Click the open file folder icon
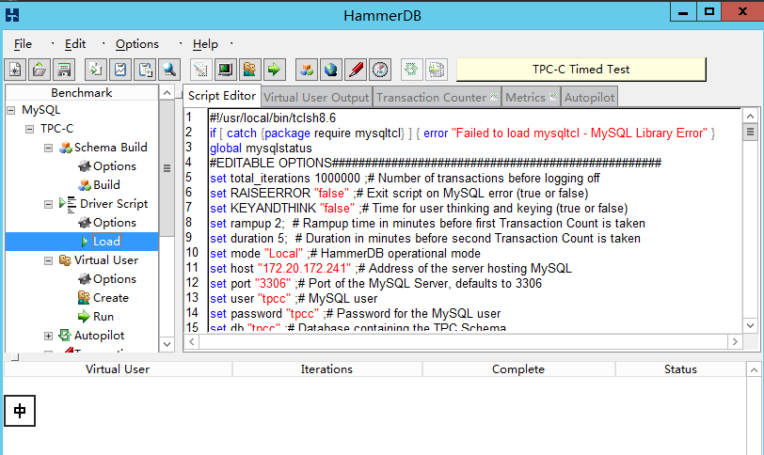The image size is (764, 455). [x=40, y=70]
